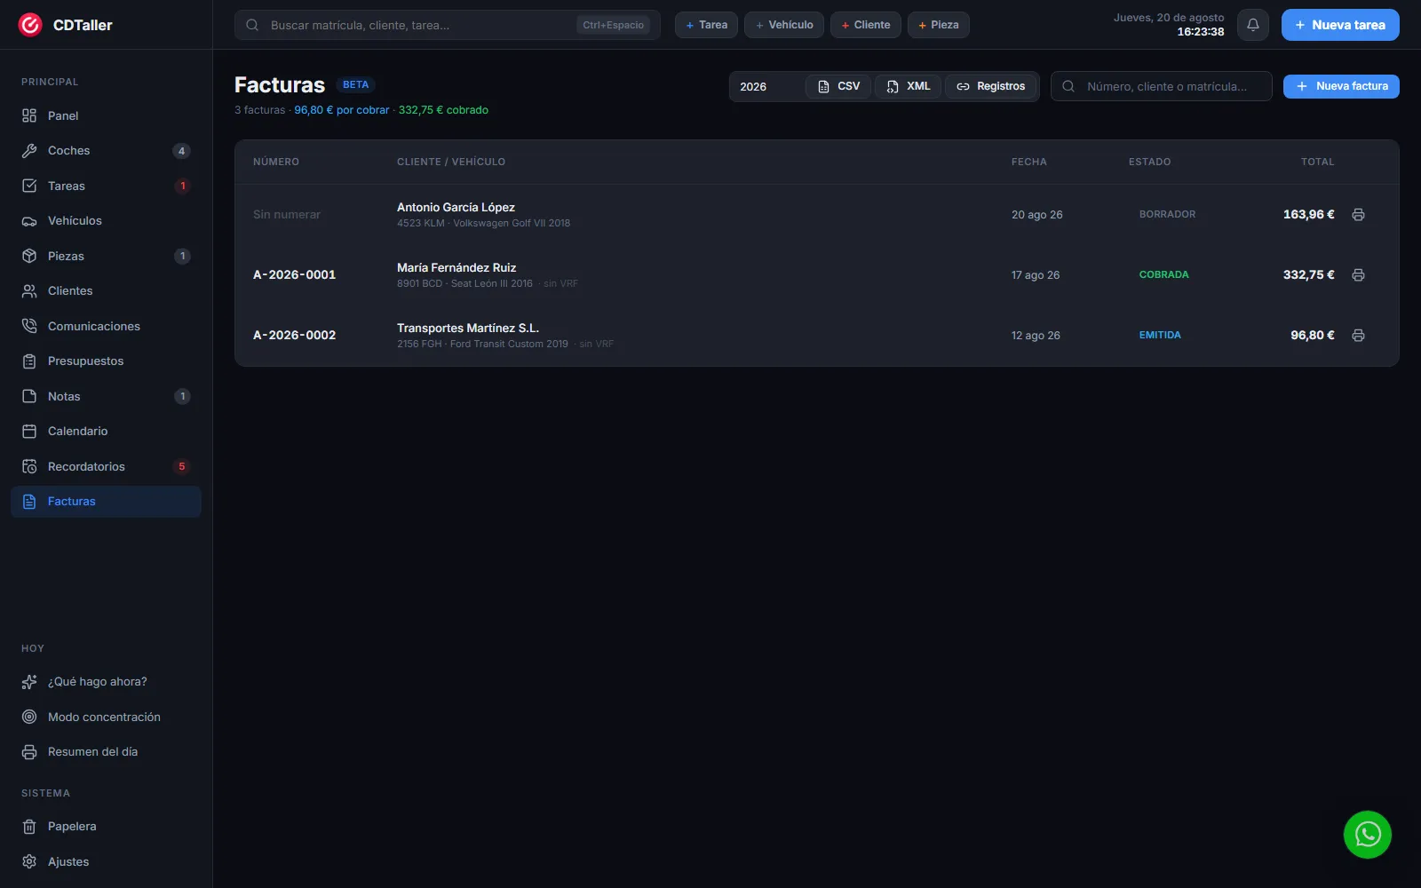Screen dimensions: 1421x888
Task: Export invoices as CSV
Action: point(838,86)
